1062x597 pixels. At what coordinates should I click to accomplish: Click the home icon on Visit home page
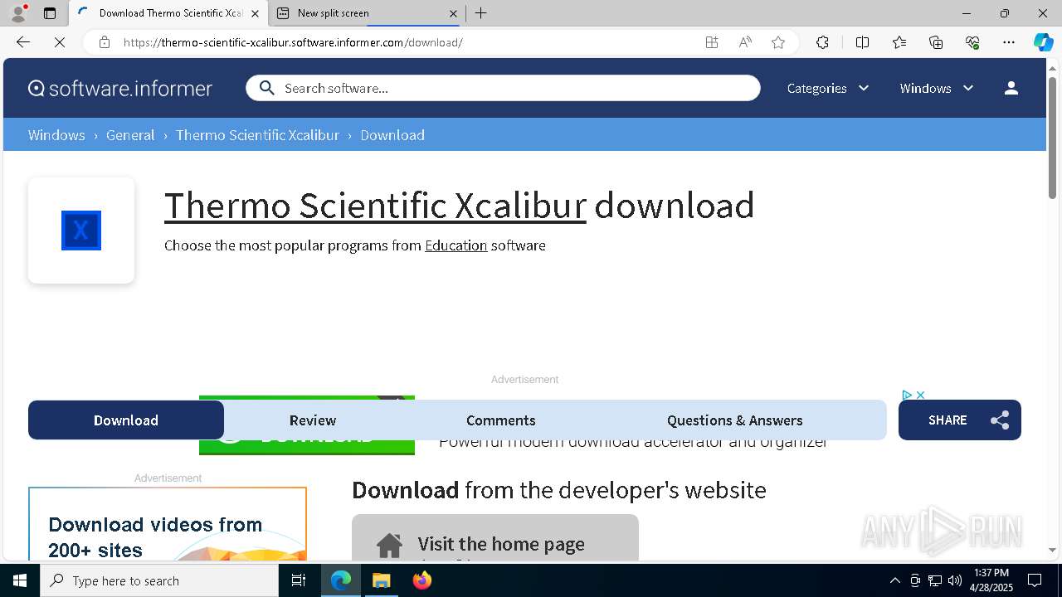click(x=389, y=545)
